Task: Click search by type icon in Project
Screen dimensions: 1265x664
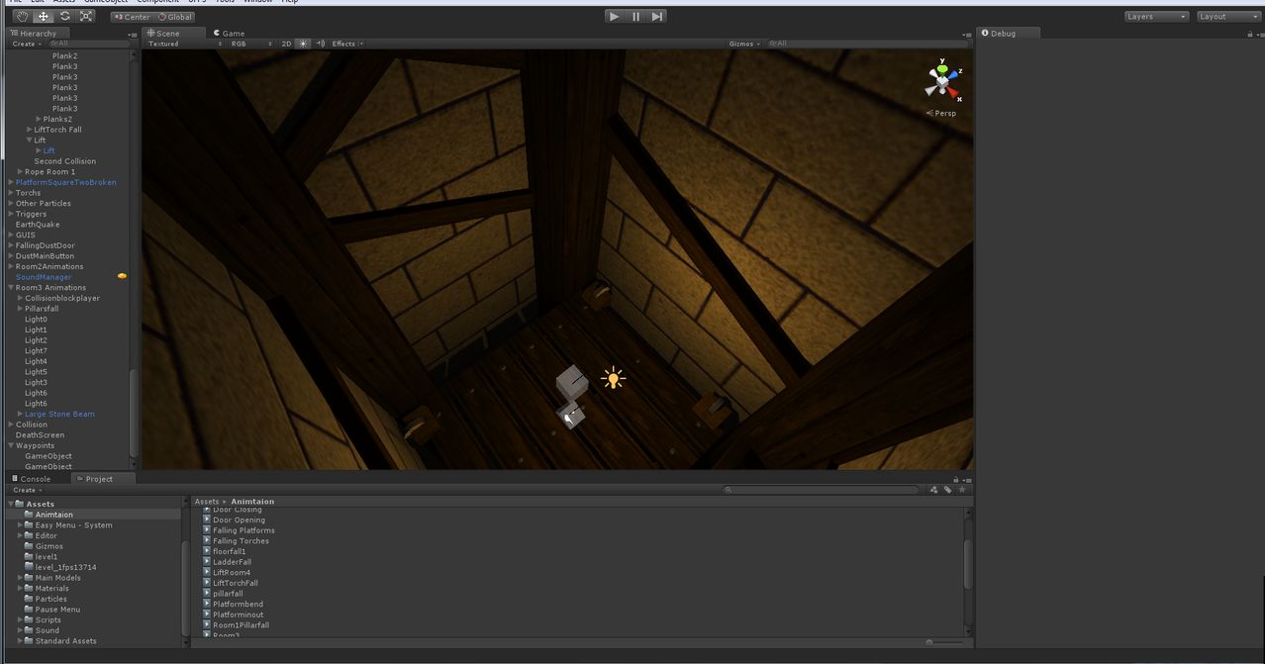Action: [x=933, y=490]
